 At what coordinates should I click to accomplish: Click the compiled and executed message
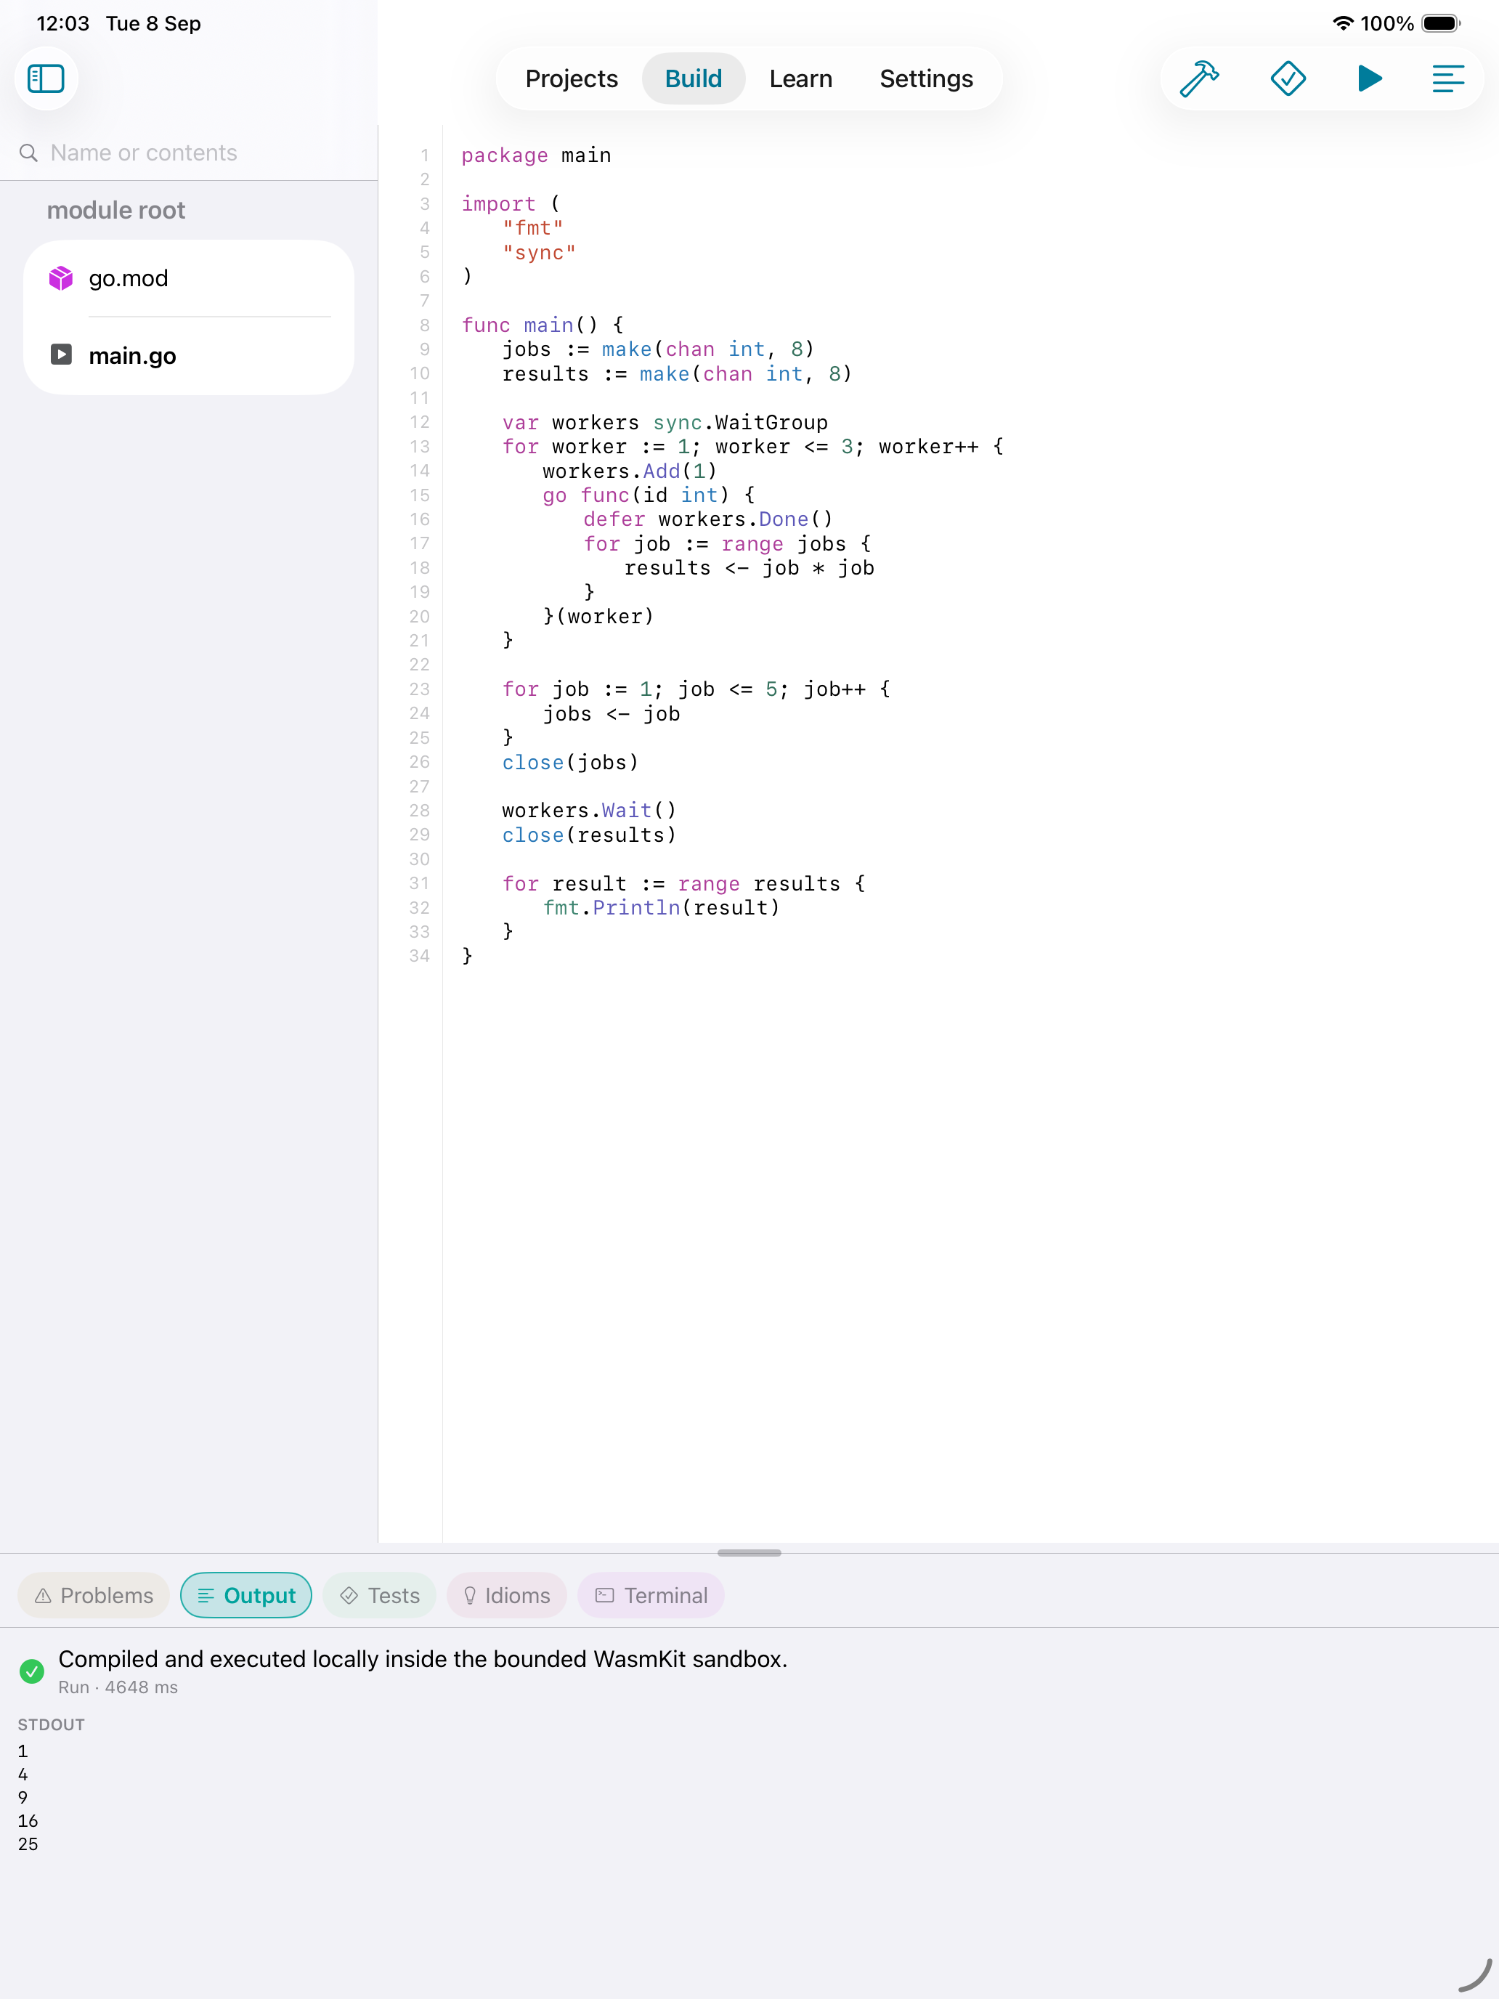pyautogui.click(x=423, y=1659)
